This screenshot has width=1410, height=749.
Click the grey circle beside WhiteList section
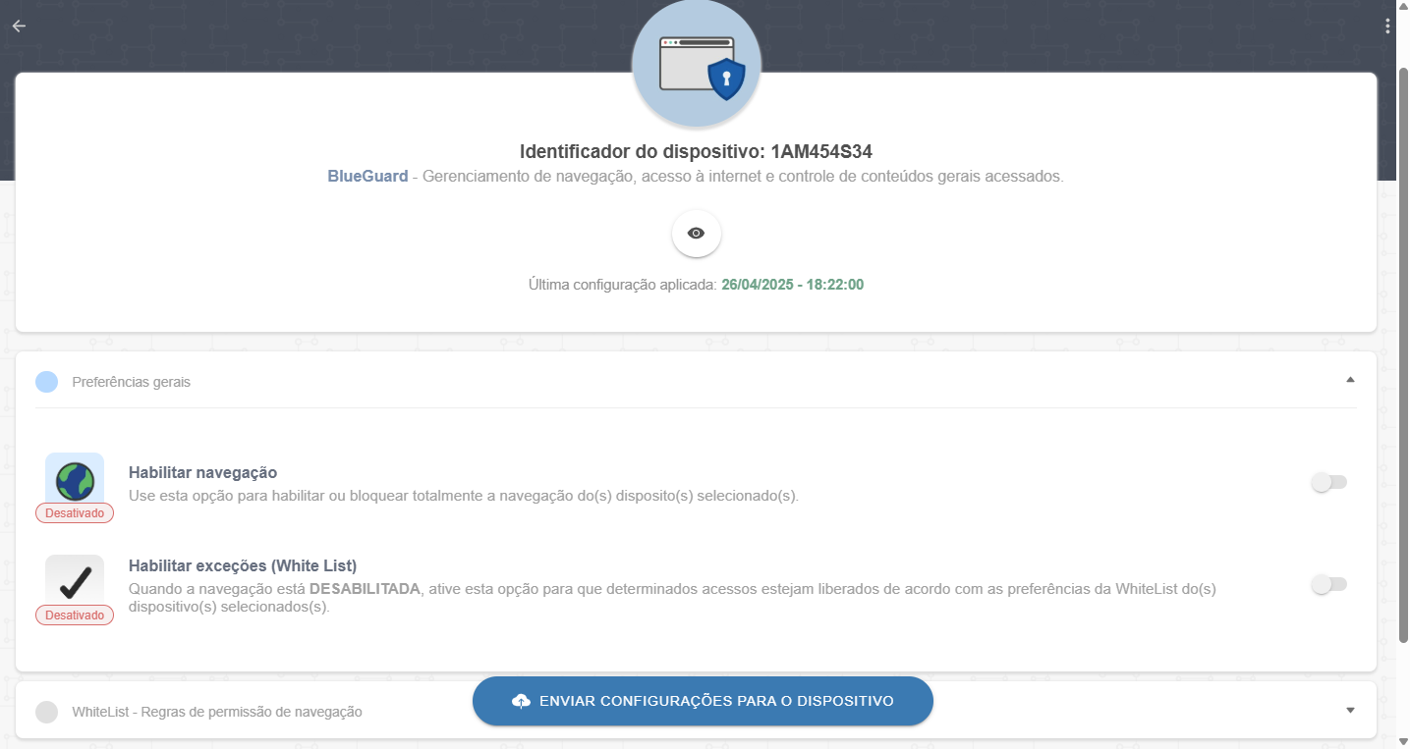pyautogui.click(x=46, y=712)
